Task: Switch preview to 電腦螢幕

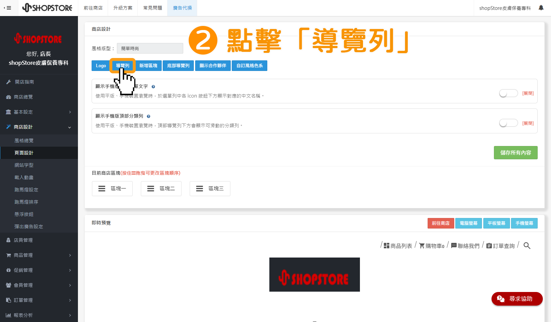Action: tap(469, 223)
